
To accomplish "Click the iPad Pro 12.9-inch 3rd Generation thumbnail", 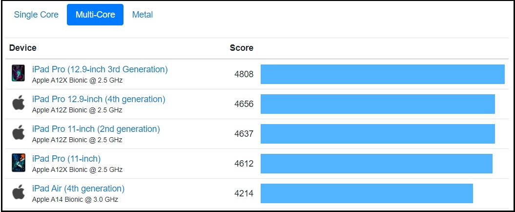I will [19, 73].
